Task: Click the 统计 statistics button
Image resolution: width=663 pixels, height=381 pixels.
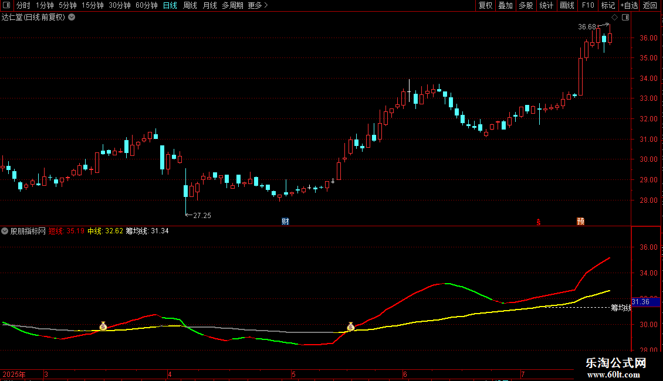Action: click(546, 5)
